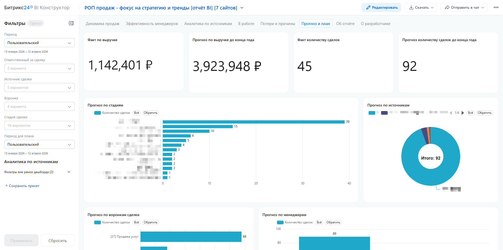Collapse the filters sidebar panel icon
Viewport: 503px width, 250px height.
click(71, 23)
